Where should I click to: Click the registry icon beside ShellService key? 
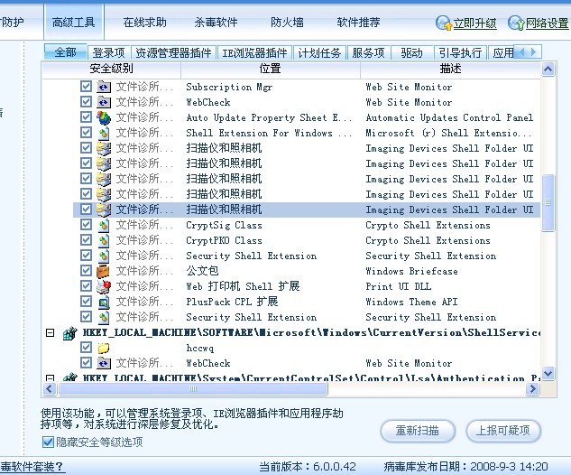[70, 332]
